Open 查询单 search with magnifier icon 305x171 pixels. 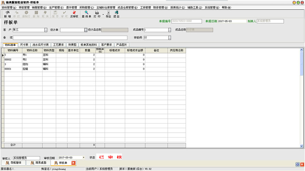point(86,14)
